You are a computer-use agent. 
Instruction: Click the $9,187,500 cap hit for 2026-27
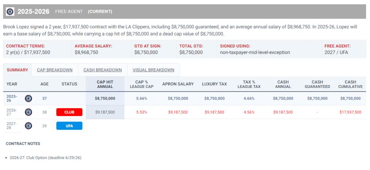[x=105, y=112]
